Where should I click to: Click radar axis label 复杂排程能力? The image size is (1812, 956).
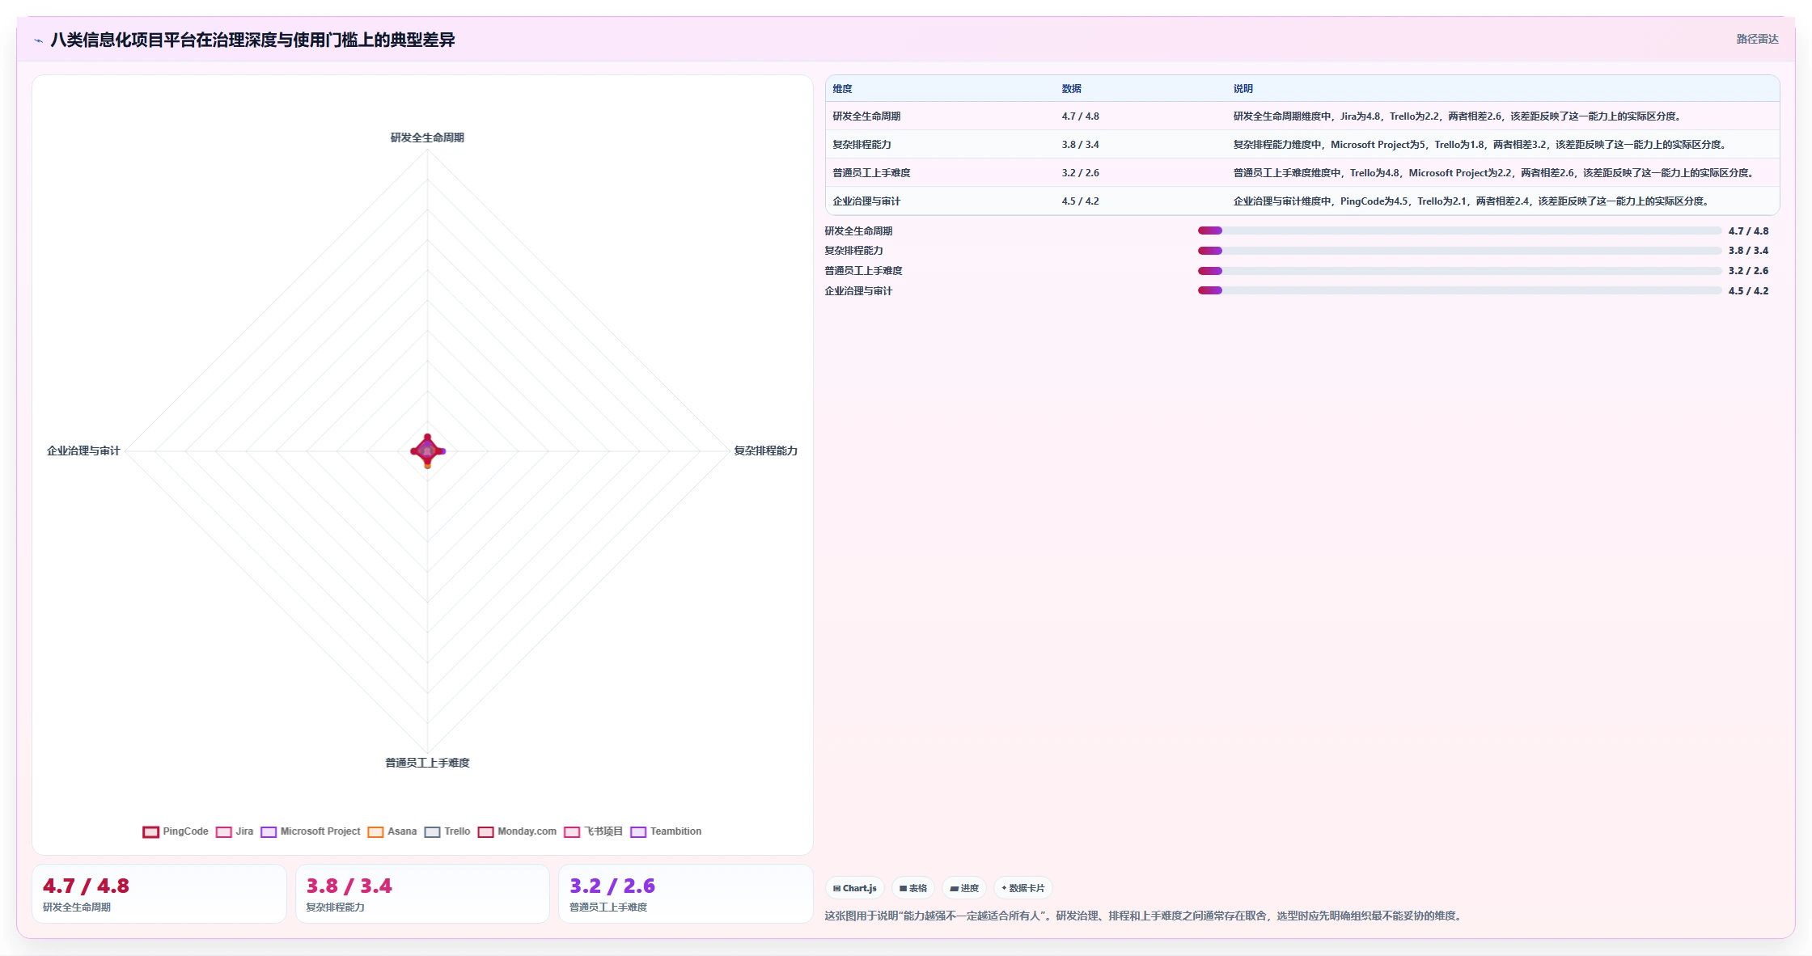(765, 451)
